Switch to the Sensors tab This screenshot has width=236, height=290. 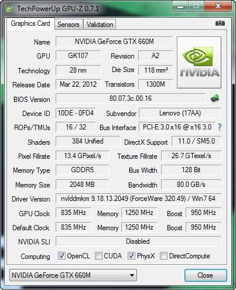click(x=69, y=25)
